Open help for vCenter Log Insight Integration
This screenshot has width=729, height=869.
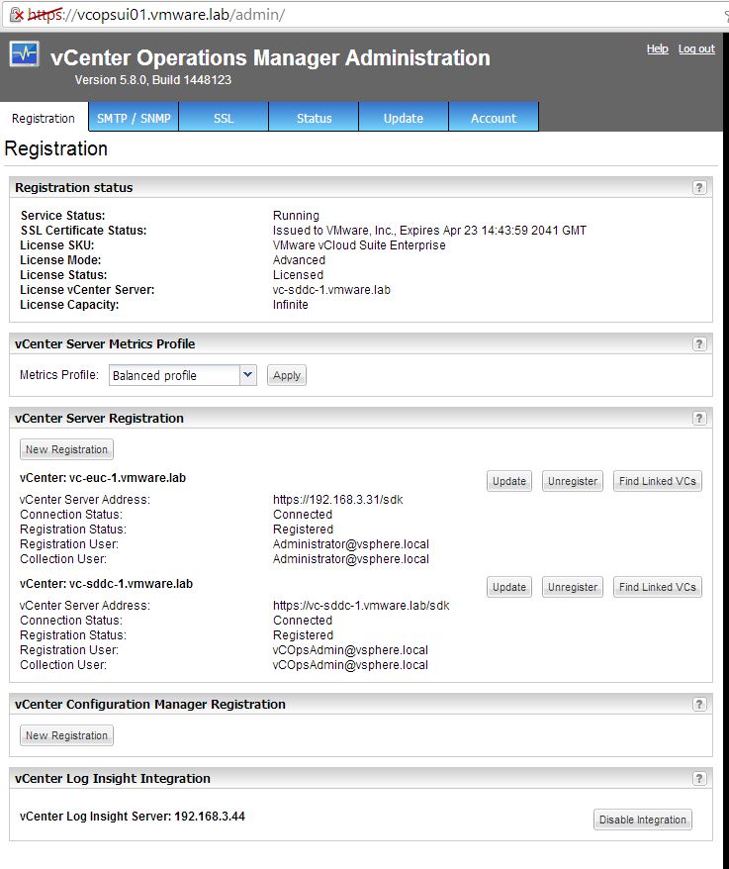click(699, 779)
